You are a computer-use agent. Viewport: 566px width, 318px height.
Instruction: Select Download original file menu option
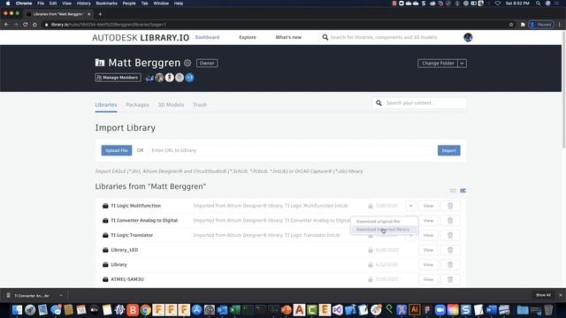378,221
